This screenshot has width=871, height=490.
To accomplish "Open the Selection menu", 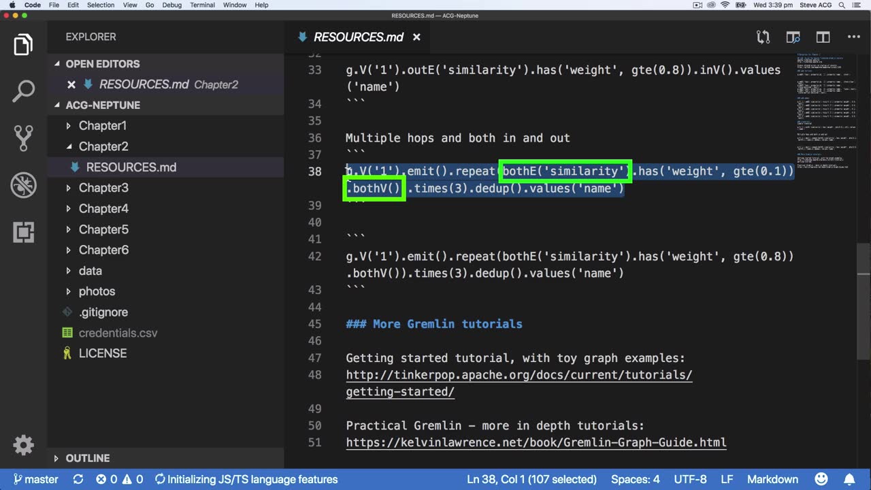I will [x=101, y=5].
